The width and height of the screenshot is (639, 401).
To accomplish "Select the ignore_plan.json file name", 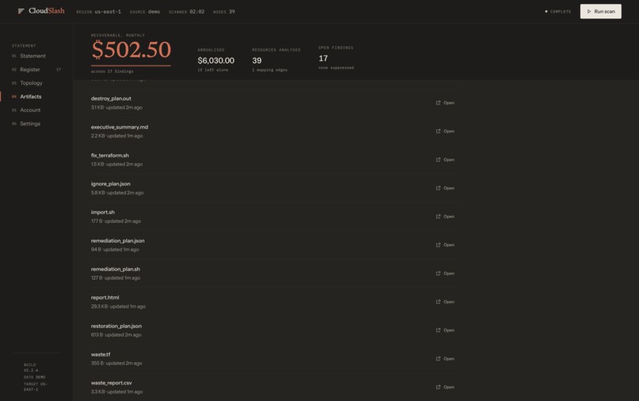I will click(110, 184).
